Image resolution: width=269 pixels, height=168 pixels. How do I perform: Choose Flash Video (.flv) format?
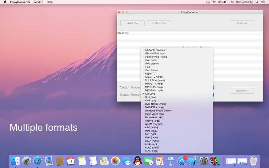(x=177, y=114)
